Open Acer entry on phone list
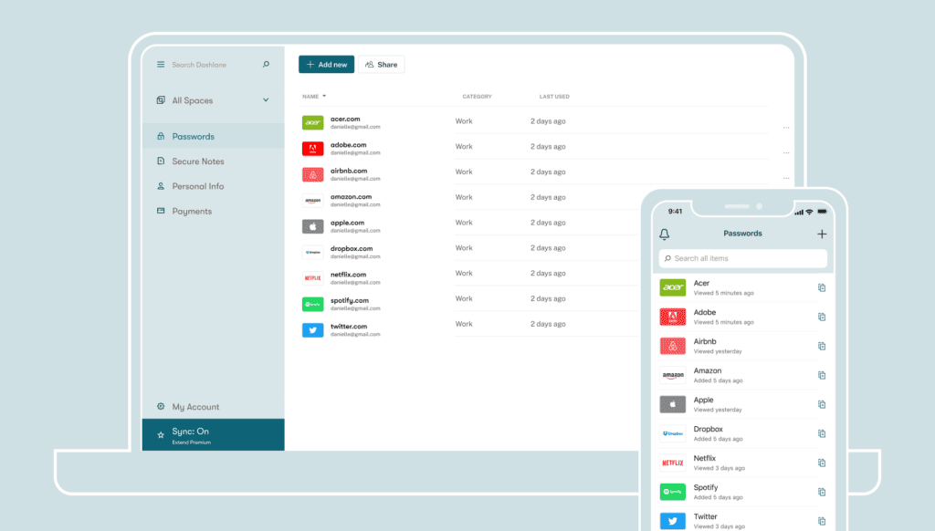This screenshot has height=531, width=935. 743,287
